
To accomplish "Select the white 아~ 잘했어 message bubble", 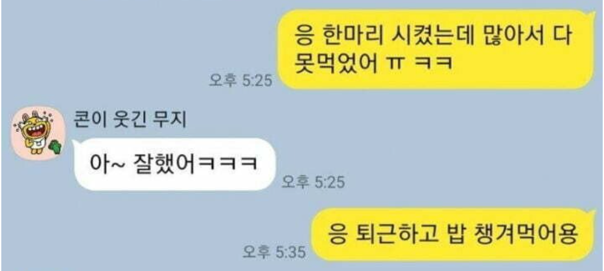I will [174, 164].
